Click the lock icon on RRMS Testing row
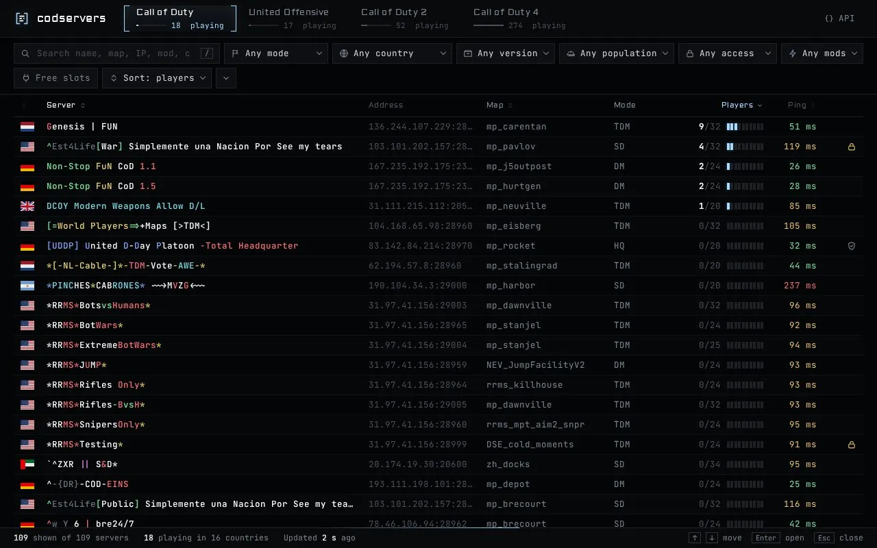 852,445
